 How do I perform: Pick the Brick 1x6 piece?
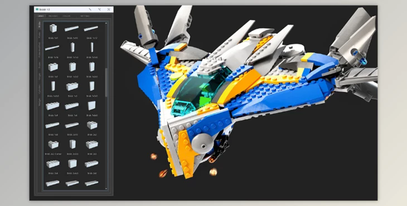(x=71, y=106)
